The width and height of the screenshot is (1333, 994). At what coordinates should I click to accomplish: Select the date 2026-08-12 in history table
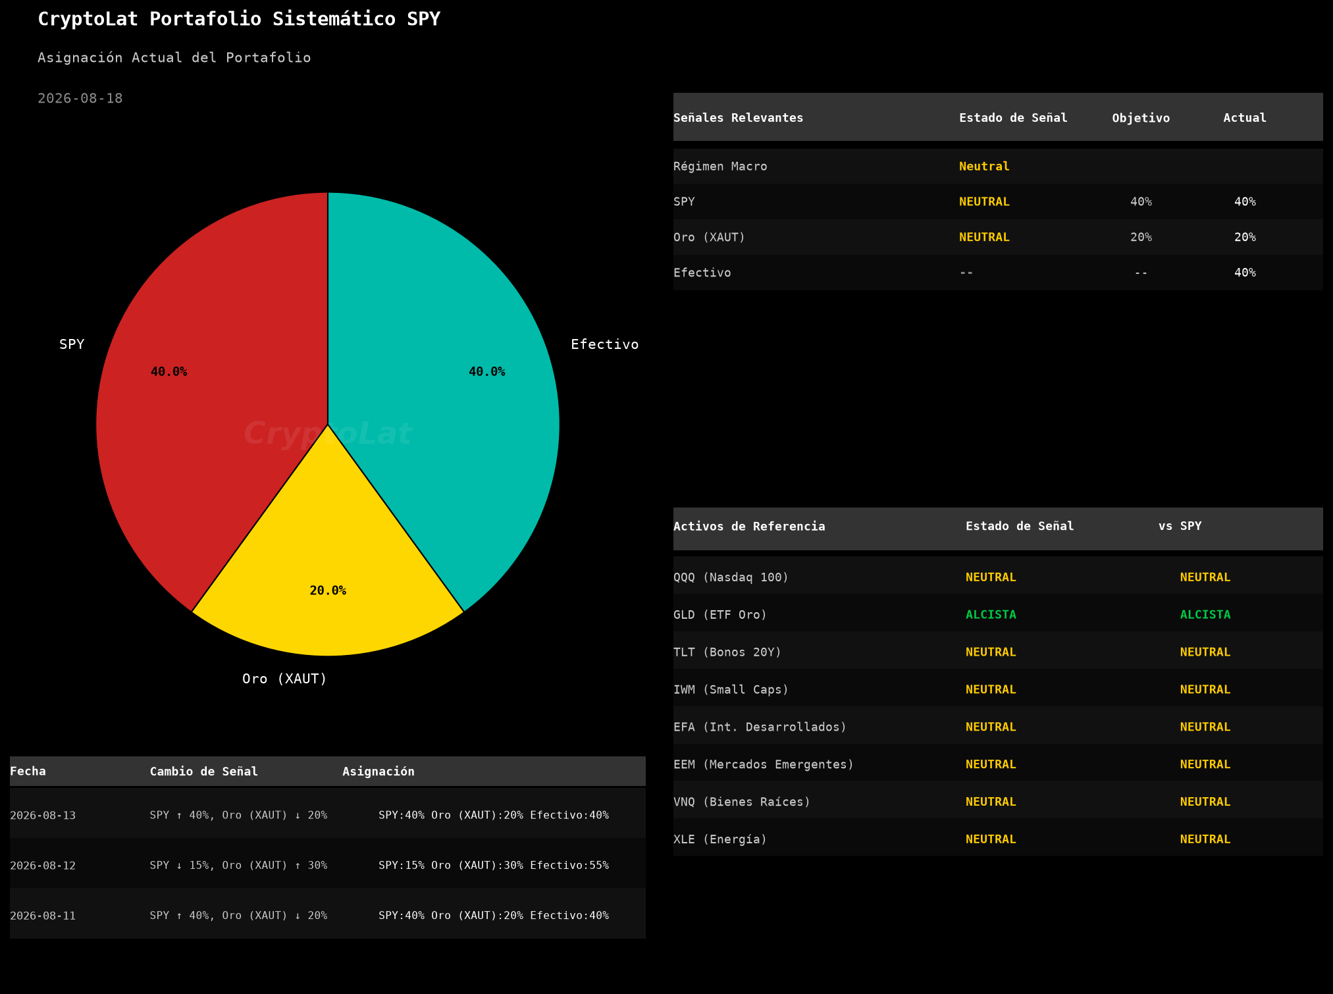point(43,866)
